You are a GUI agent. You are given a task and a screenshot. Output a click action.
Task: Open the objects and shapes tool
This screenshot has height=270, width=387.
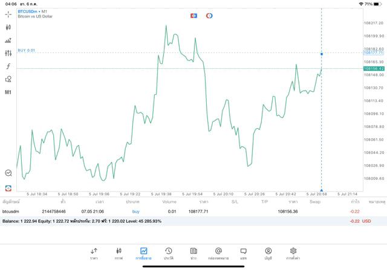coord(8,79)
